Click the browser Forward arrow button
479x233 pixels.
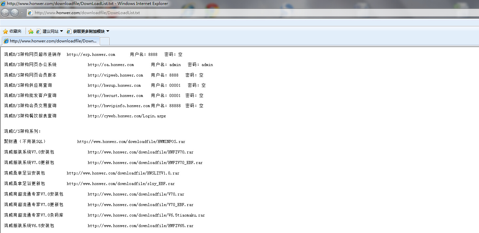pos(14,13)
